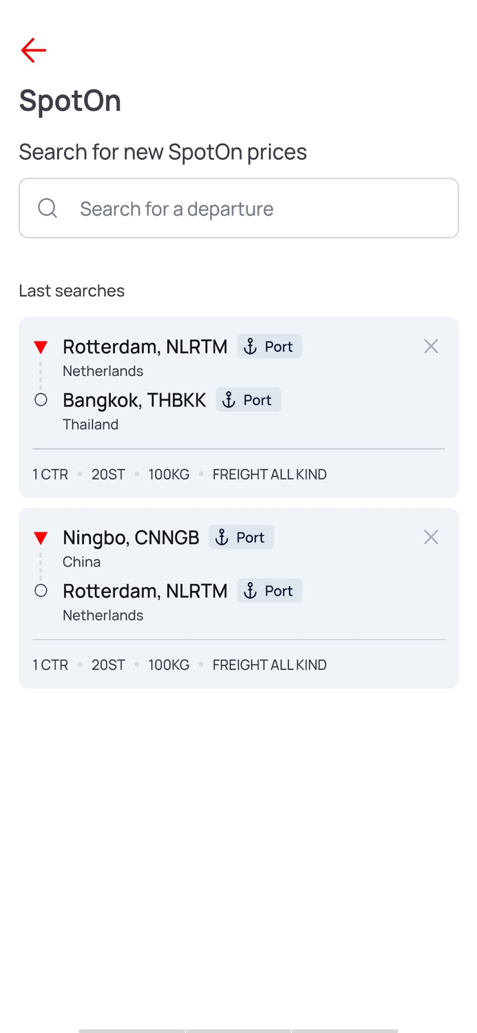Click the Last searches heading
The image size is (477, 1033).
(x=71, y=290)
